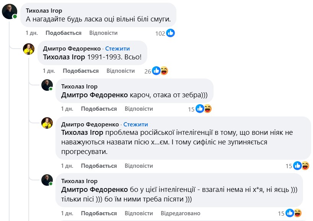Click Дмитро Федоренко mention in zebra reply
Image resolution: width=313 pixels, height=221 pixels.
(x=95, y=95)
